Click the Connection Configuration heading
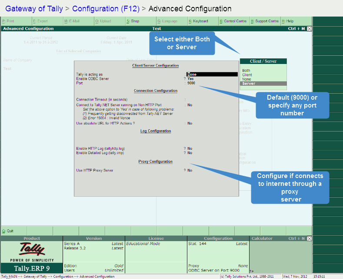343x279 pixels. (156, 91)
